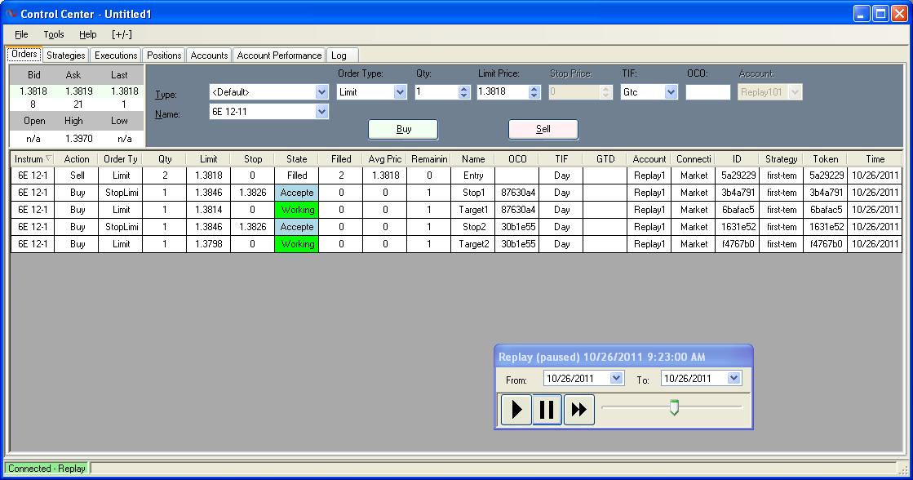The image size is (913, 480).
Task: Click the OCO cell 30b1e55 in Target2 row
Action: 517,244
